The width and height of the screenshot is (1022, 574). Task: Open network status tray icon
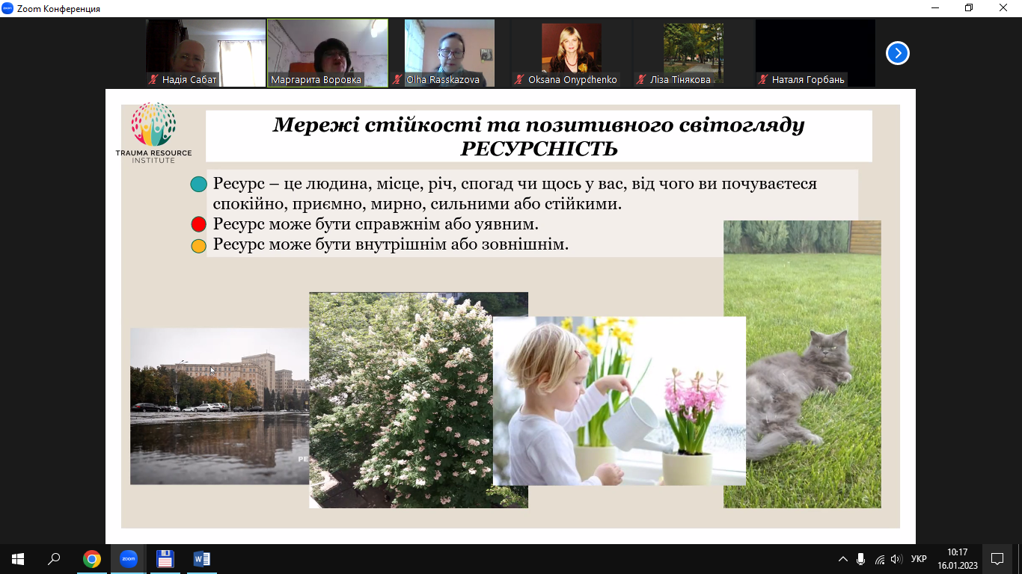(x=879, y=559)
